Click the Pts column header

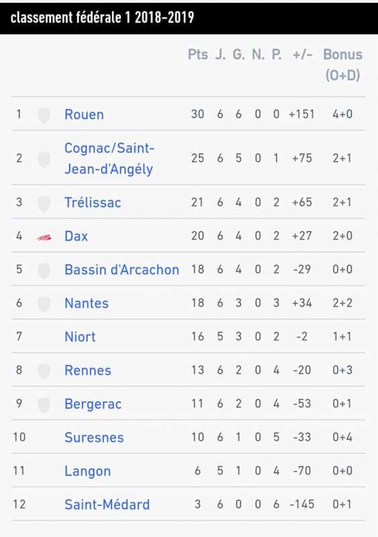[x=198, y=54]
